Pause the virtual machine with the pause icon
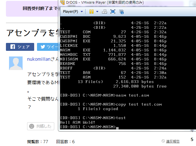The image size is (196, 146). [92, 12]
